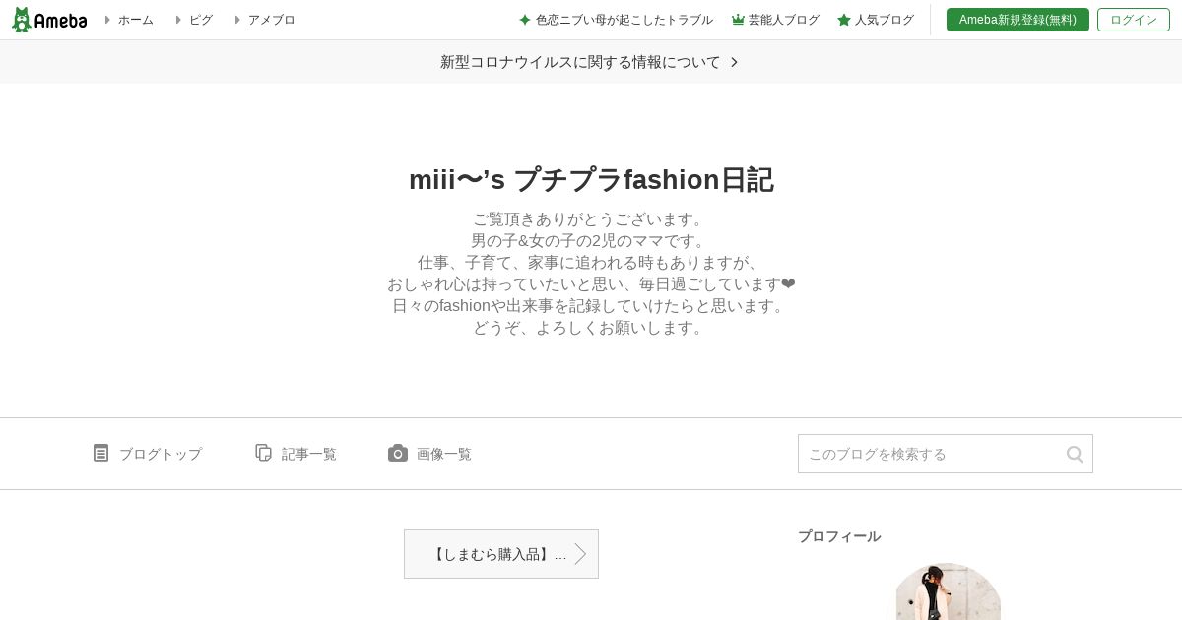Open the 記事一覧 menu item
Screen dimensions: 1182x620
click(x=296, y=454)
